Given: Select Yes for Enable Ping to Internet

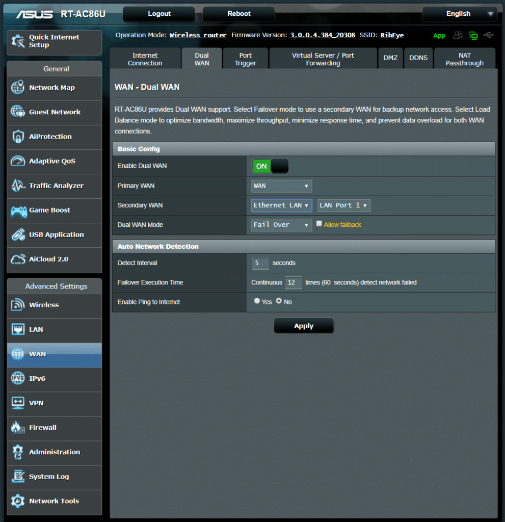Looking at the screenshot, I should coord(257,301).
